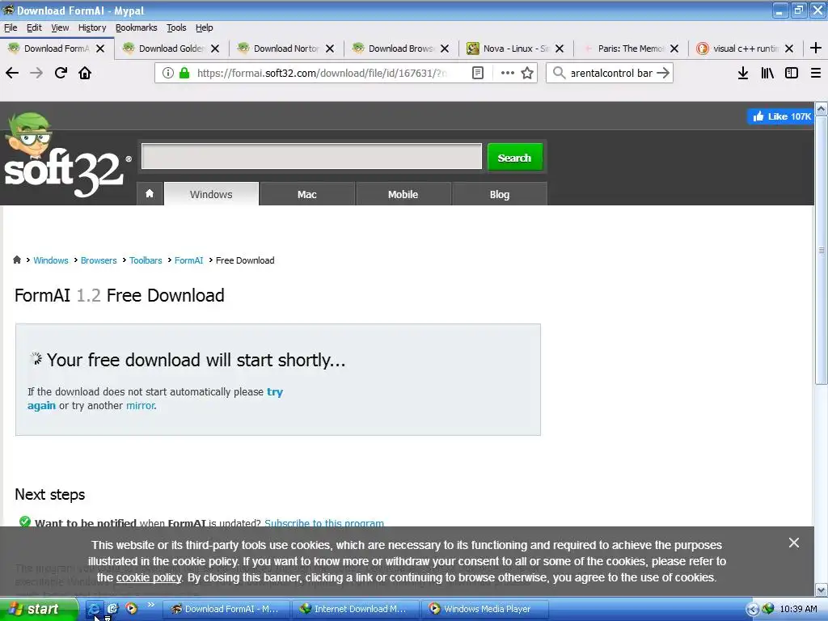Viewport: 828px width, 621px height.
Task: Open Windows Media Player quick launch icon
Action: click(131, 608)
